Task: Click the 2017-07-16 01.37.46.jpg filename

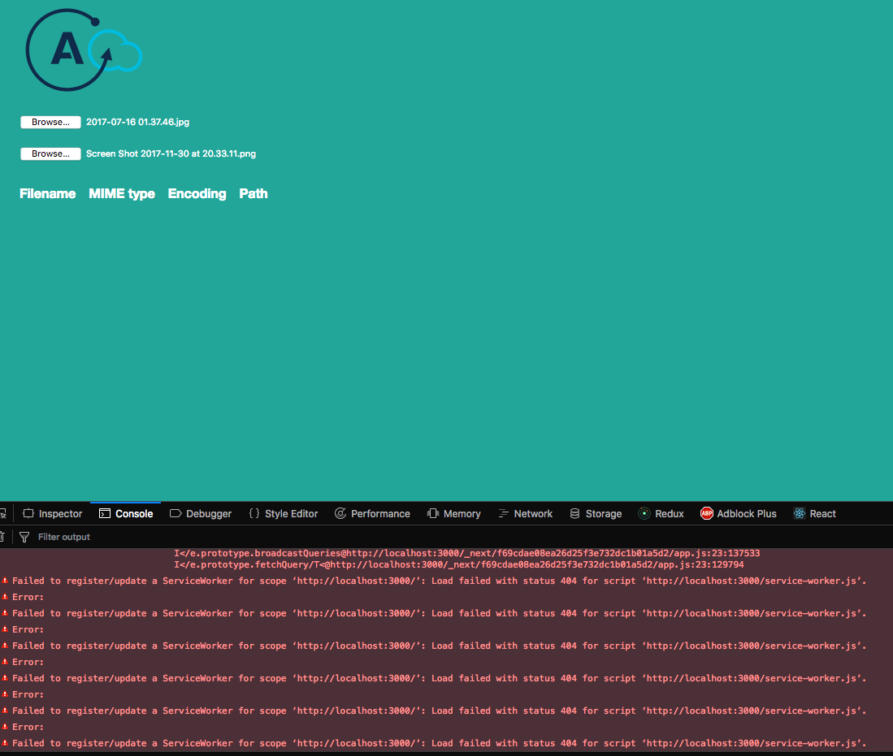Action: 138,122
